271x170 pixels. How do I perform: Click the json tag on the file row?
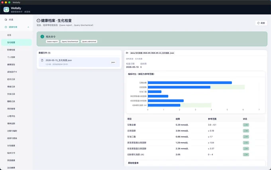pyautogui.click(x=113, y=62)
